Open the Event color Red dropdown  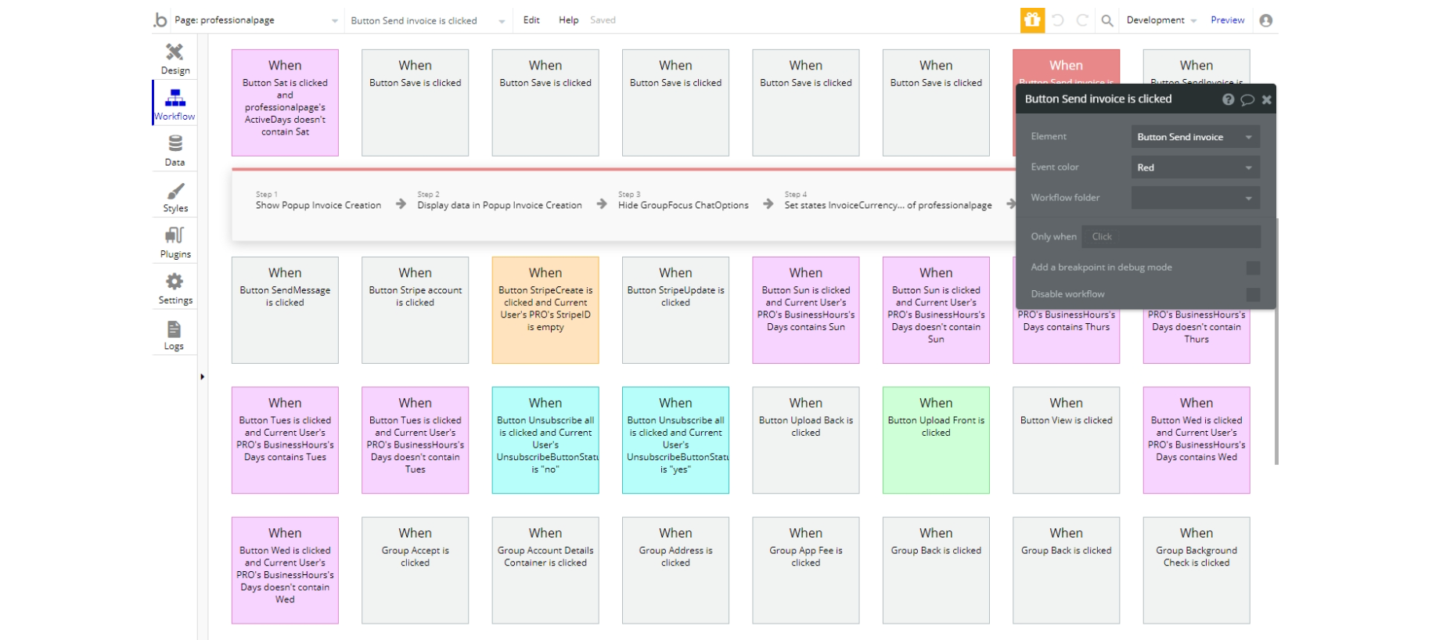[1196, 167]
